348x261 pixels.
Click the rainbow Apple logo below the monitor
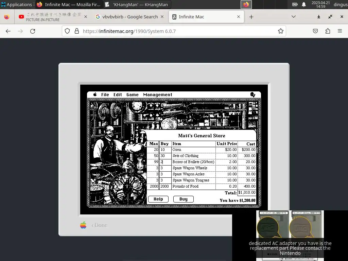pyautogui.click(x=83, y=225)
